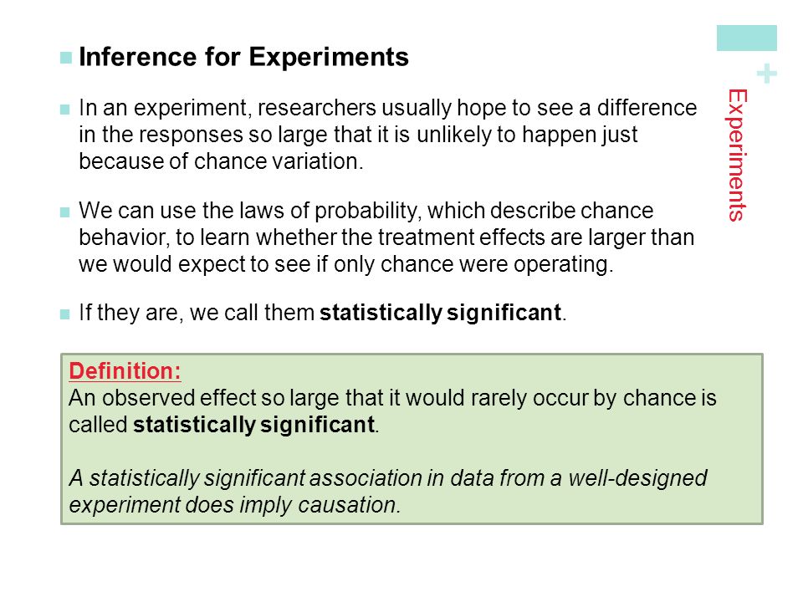
Task: Click the bullet before 'If they are'
Action: pos(64,314)
